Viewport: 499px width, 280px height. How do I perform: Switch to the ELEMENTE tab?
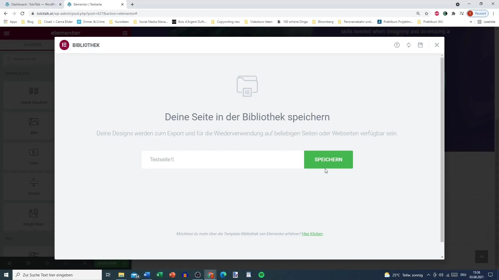coord(33,45)
